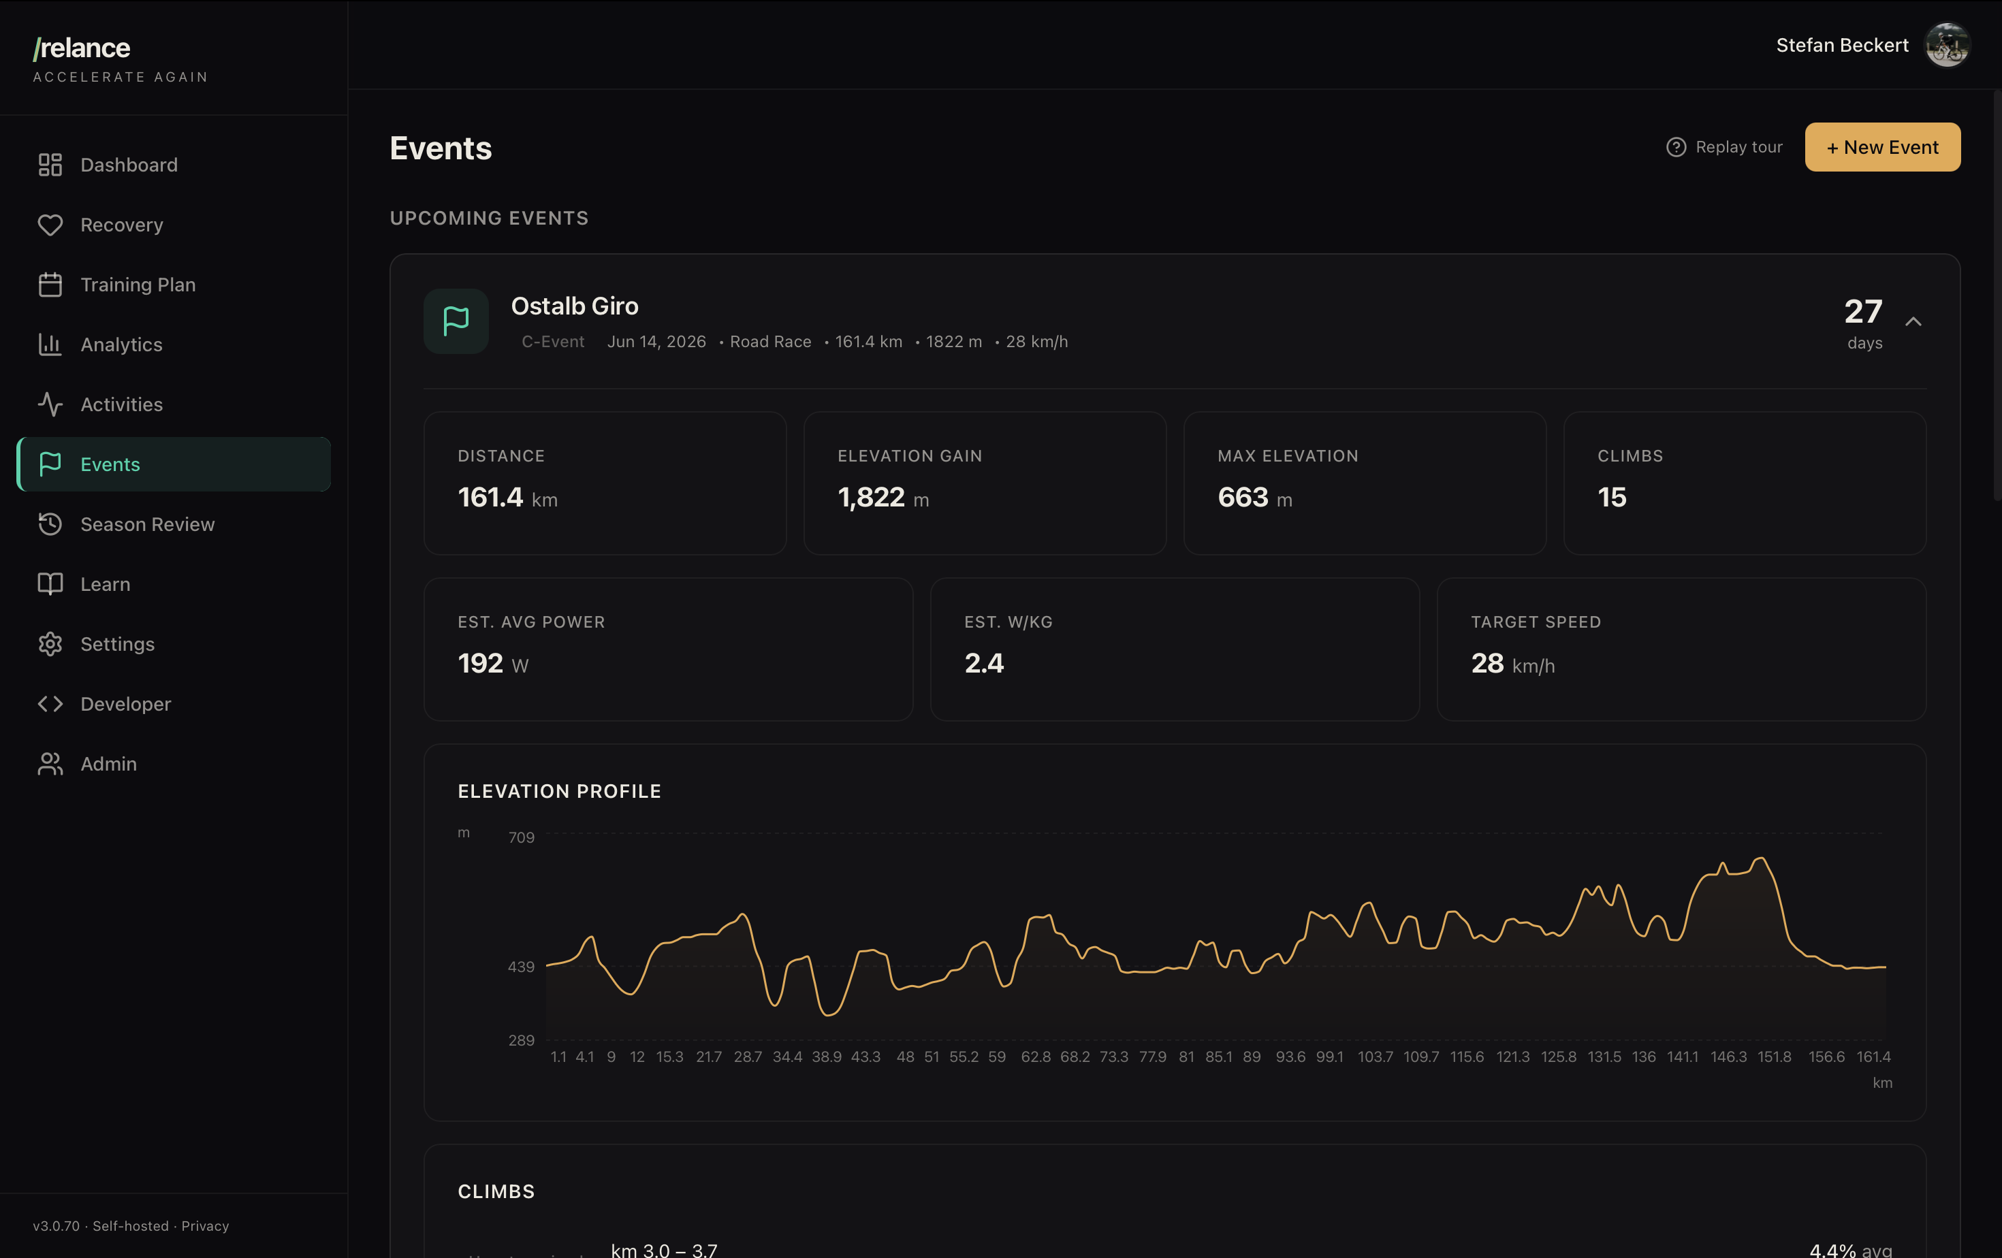Click the Stefan Beckert user name

[1843, 45]
